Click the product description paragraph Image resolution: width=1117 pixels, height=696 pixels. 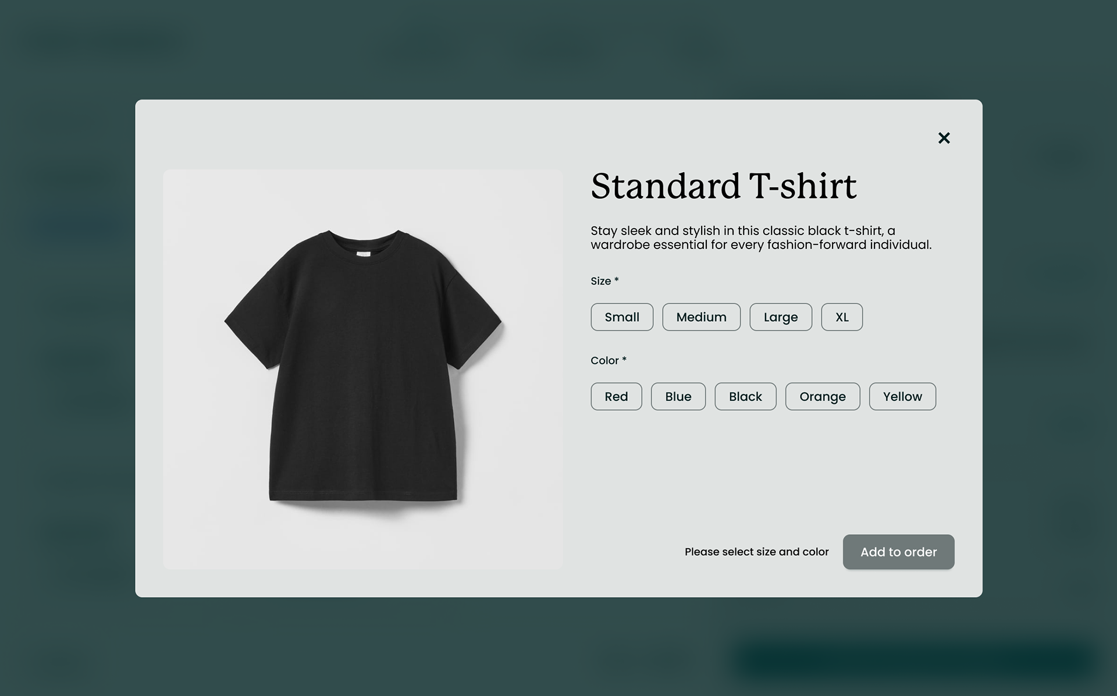click(761, 237)
